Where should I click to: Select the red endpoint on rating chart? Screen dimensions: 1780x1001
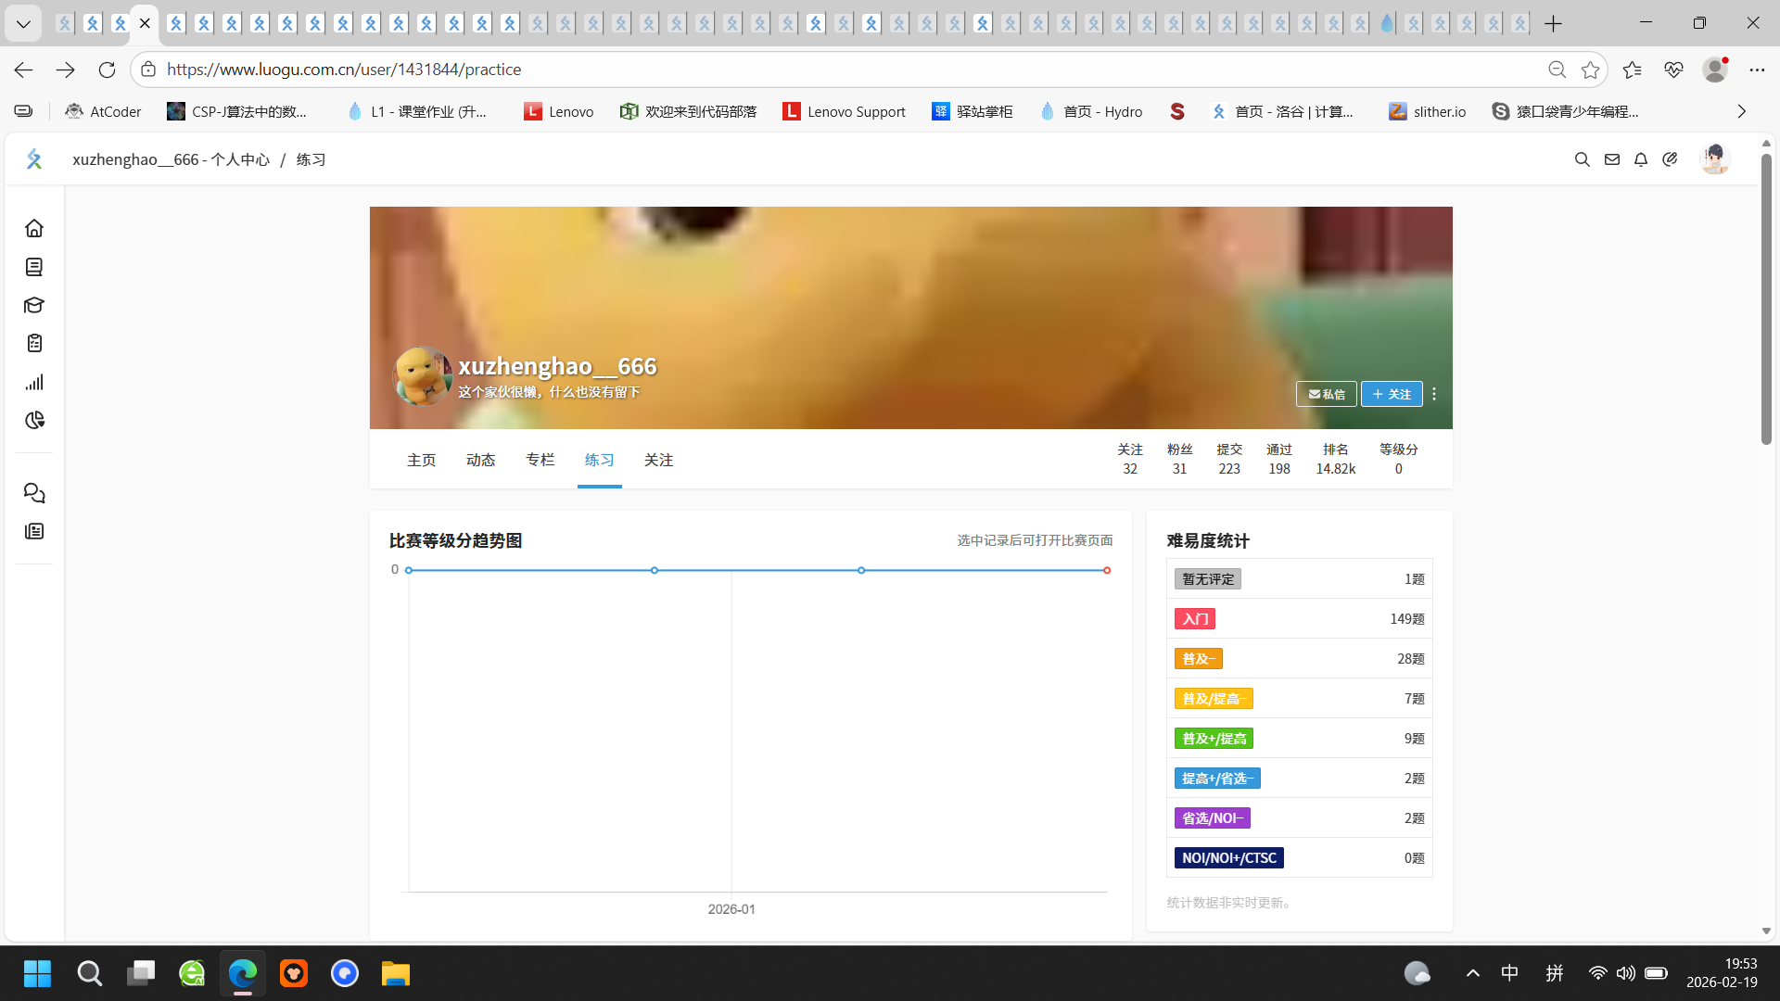click(x=1107, y=570)
